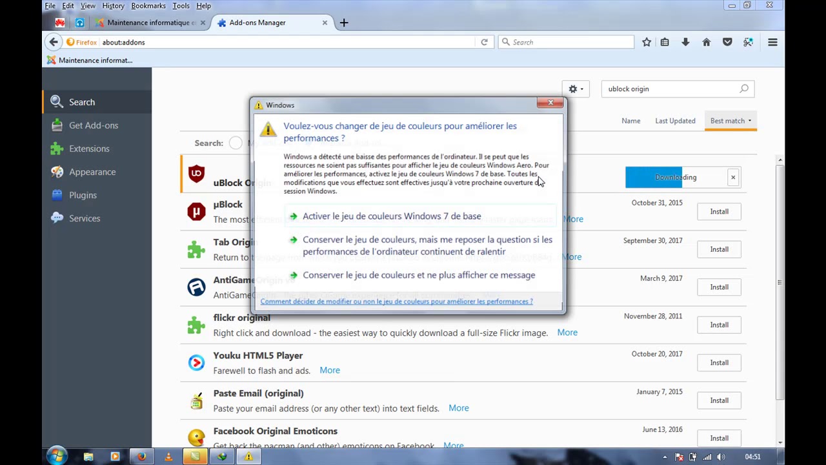Focus the ublock origin add-on search field

(x=671, y=89)
